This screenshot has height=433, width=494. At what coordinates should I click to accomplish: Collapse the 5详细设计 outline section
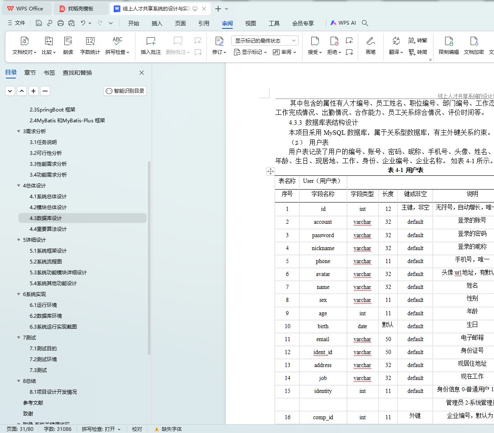(x=18, y=240)
